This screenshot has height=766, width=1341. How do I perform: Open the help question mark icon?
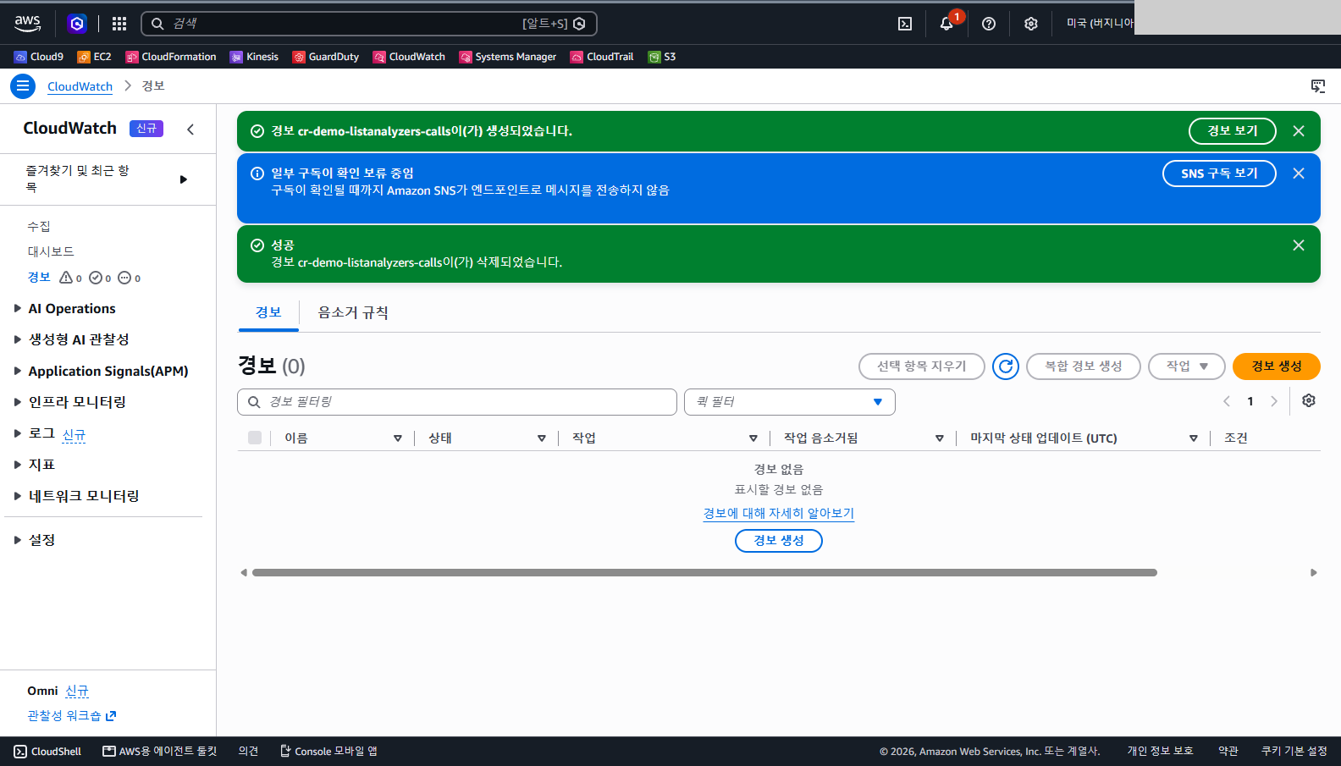click(x=989, y=24)
